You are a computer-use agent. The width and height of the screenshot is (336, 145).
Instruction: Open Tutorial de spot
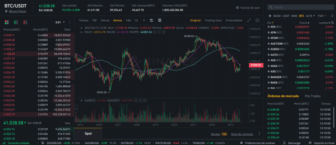pos(248,8)
